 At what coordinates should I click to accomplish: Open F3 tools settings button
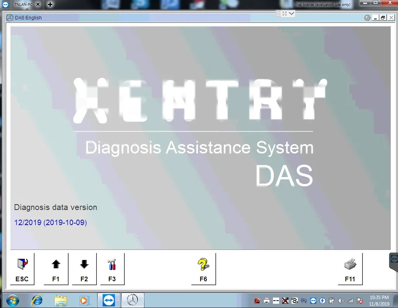point(112,268)
